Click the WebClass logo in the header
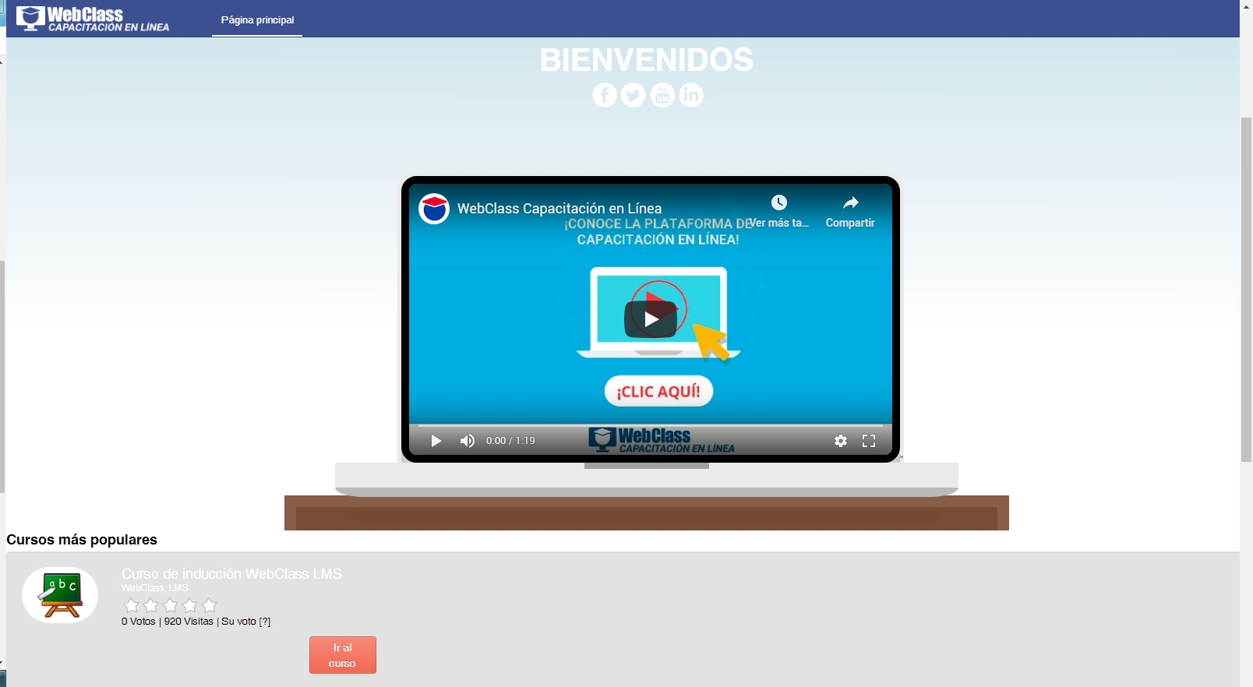 (93, 19)
